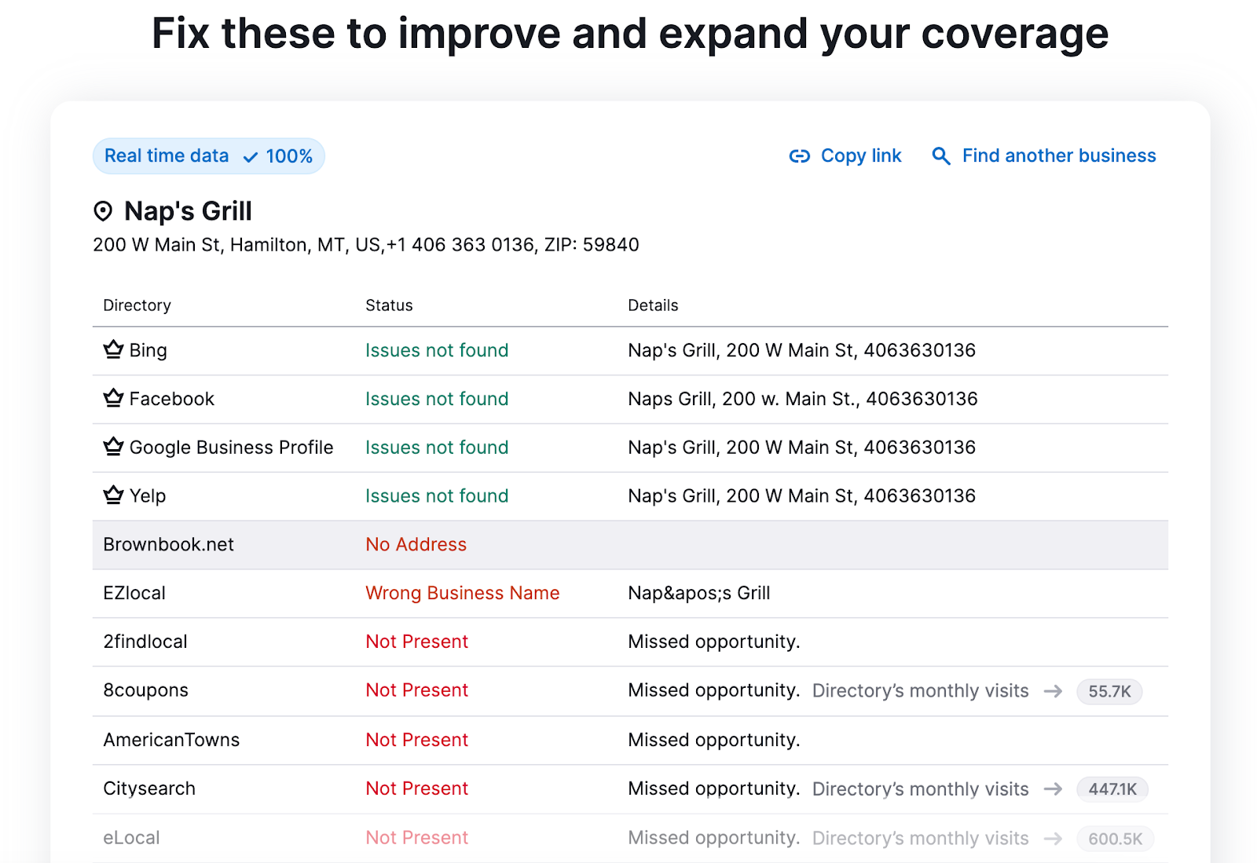The image size is (1257, 863).
Task: Click the arrow beside Citysearch monthly visits
Action: click(1054, 789)
